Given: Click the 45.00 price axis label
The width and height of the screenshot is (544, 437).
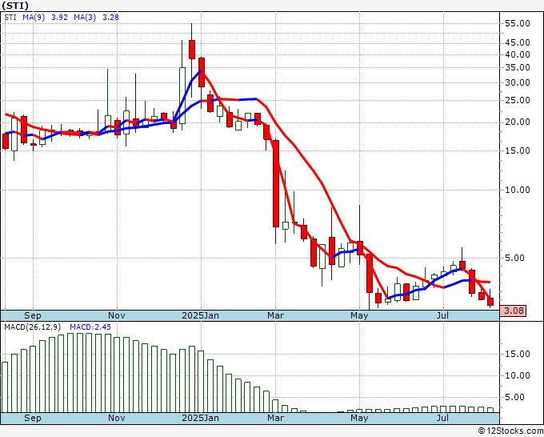Looking at the screenshot, I should [518, 42].
